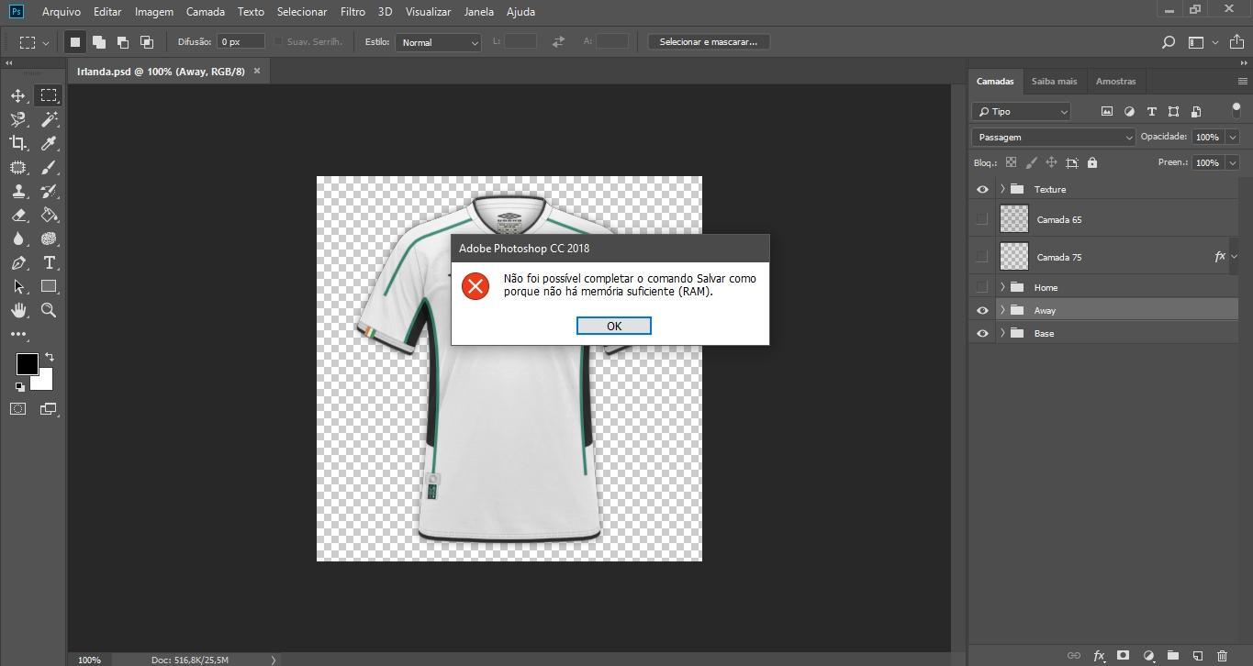Filter layers by pixel layers
The height and width of the screenshot is (666, 1253).
pyautogui.click(x=1106, y=111)
